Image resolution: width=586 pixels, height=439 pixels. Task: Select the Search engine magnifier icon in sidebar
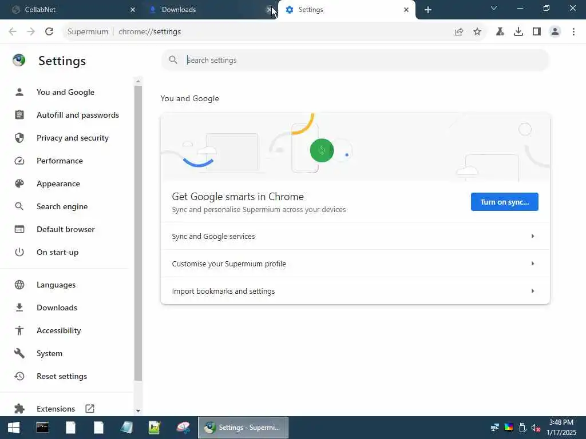19,206
